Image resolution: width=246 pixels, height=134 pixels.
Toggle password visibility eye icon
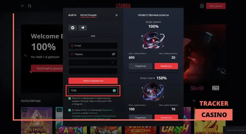pos(114,54)
